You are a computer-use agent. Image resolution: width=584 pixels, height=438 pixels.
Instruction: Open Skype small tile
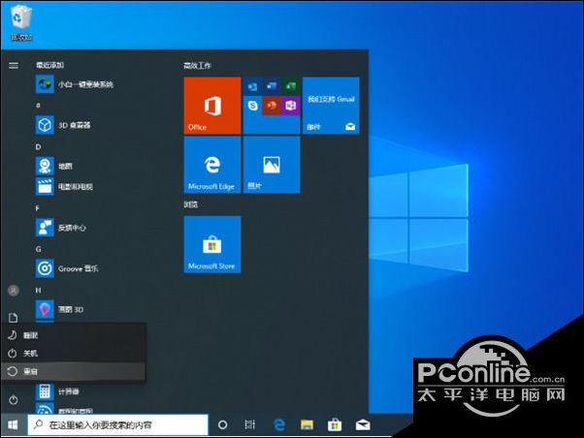click(252, 106)
